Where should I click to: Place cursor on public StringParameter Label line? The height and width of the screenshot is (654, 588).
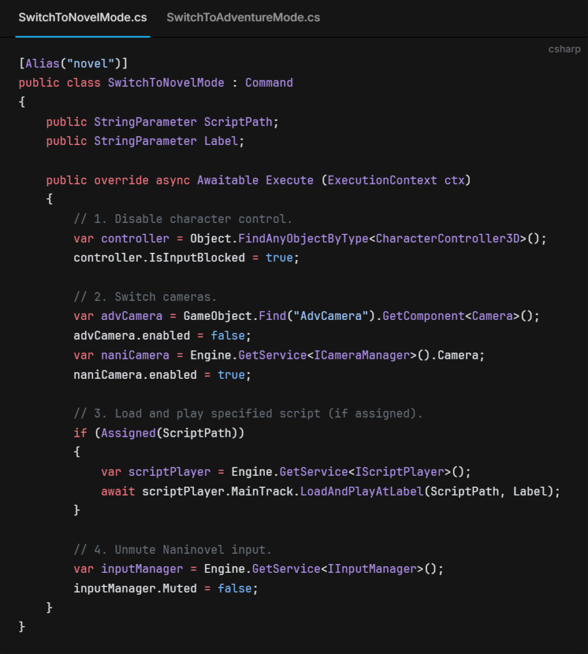pyautogui.click(x=145, y=141)
